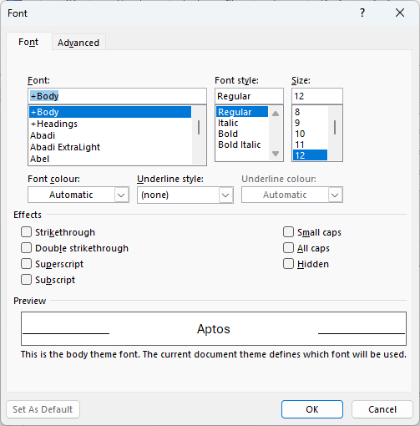The height and width of the screenshot is (426, 420).
Task: Click the Font name input field
Action: click(x=117, y=96)
